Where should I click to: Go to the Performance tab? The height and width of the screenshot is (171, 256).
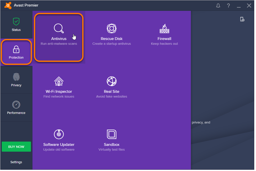coord(16,108)
